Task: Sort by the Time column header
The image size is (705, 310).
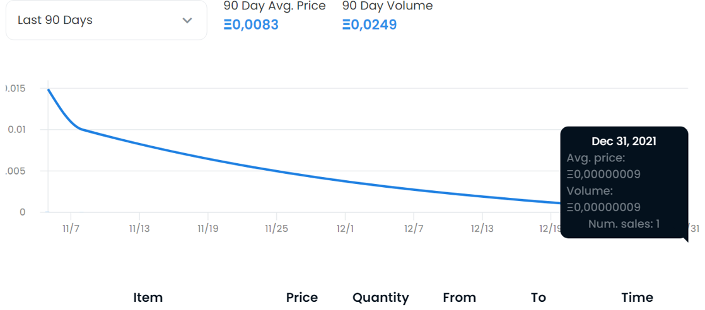Action: pyautogui.click(x=638, y=297)
